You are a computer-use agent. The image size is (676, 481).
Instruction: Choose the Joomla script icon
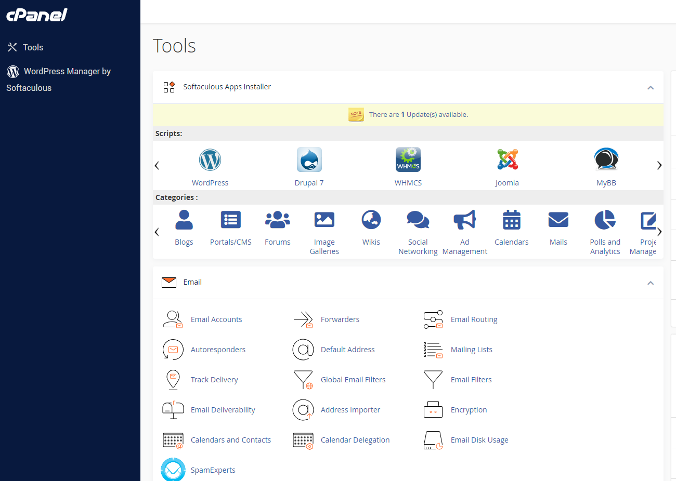(507, 159)
